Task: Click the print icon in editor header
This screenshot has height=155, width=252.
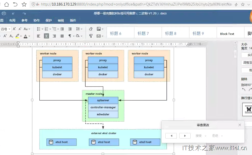Action: pos(4,13)
